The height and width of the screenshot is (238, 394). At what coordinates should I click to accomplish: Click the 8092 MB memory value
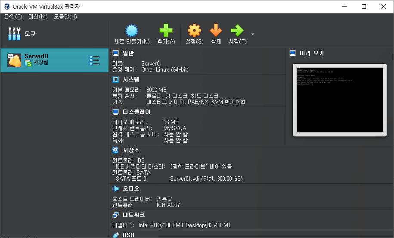156,90
